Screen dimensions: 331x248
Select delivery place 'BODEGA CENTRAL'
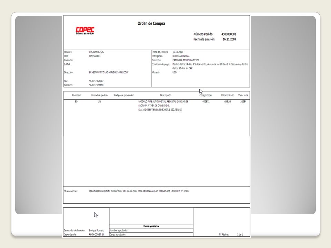click(x=181, y=56)
